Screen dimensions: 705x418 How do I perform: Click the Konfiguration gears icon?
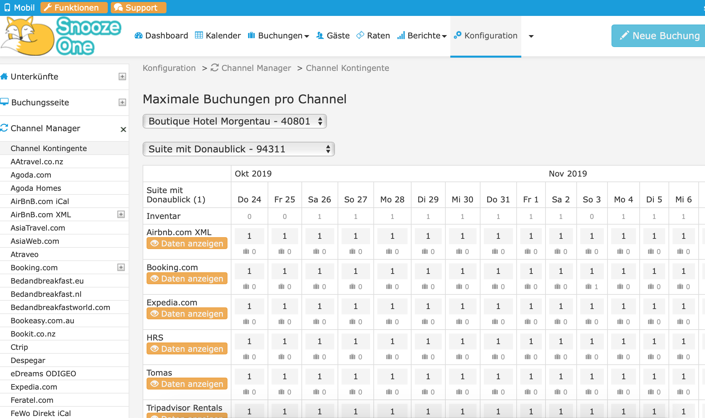(458, 35)
